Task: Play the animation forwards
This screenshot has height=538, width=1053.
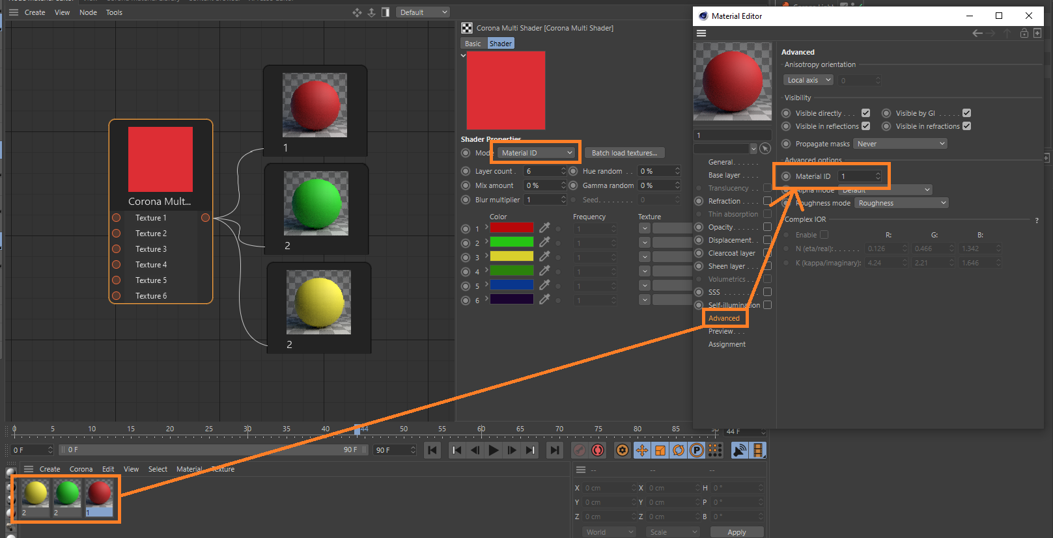Action: pyautogui.click(x=494, y=450)
